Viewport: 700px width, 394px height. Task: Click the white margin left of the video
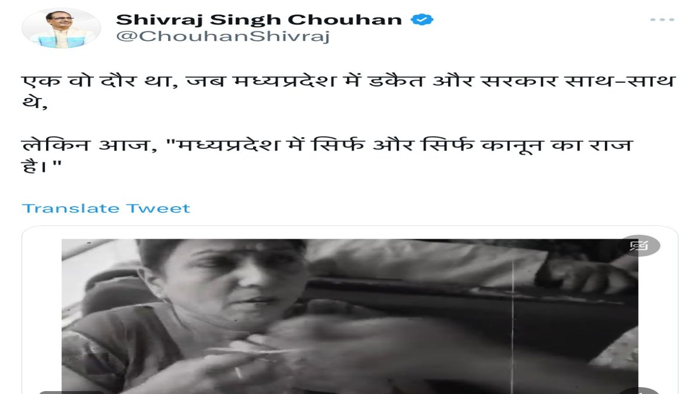click(x=42, y=315)
